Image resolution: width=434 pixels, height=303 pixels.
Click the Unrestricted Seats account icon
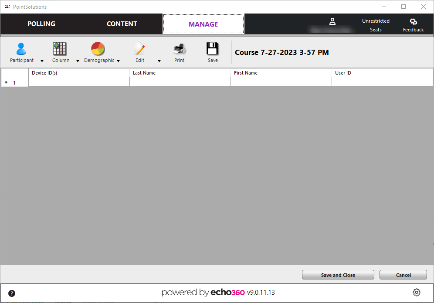point(332,21)
